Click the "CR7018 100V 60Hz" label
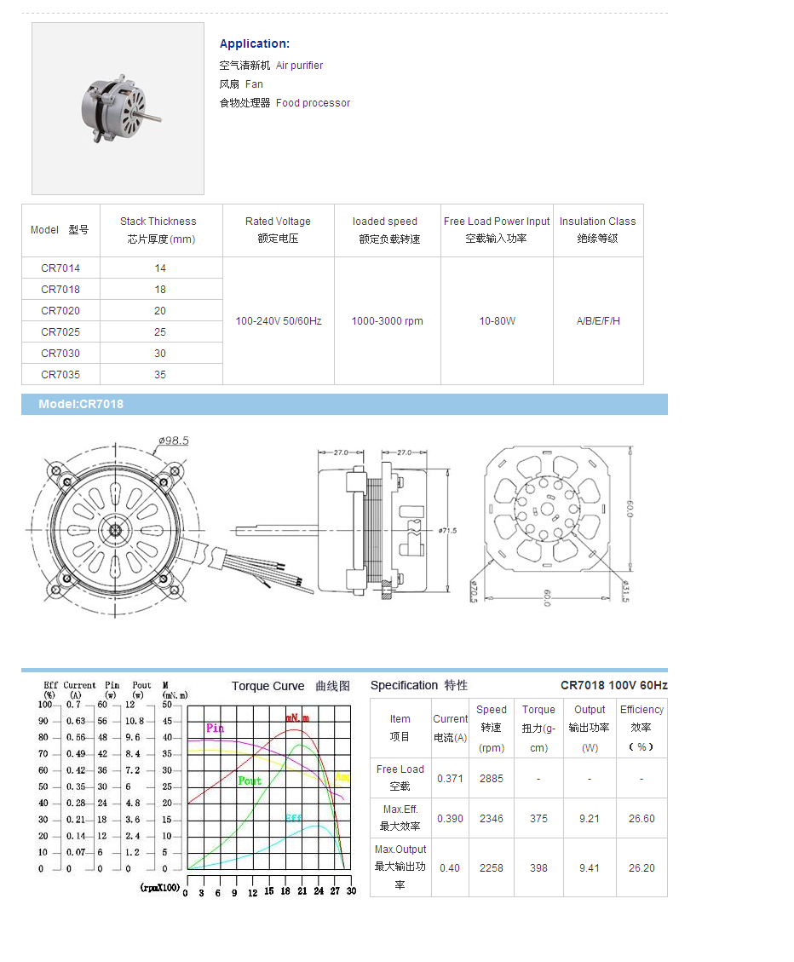Viewport: 794px width, 962px height. (614, 685)
